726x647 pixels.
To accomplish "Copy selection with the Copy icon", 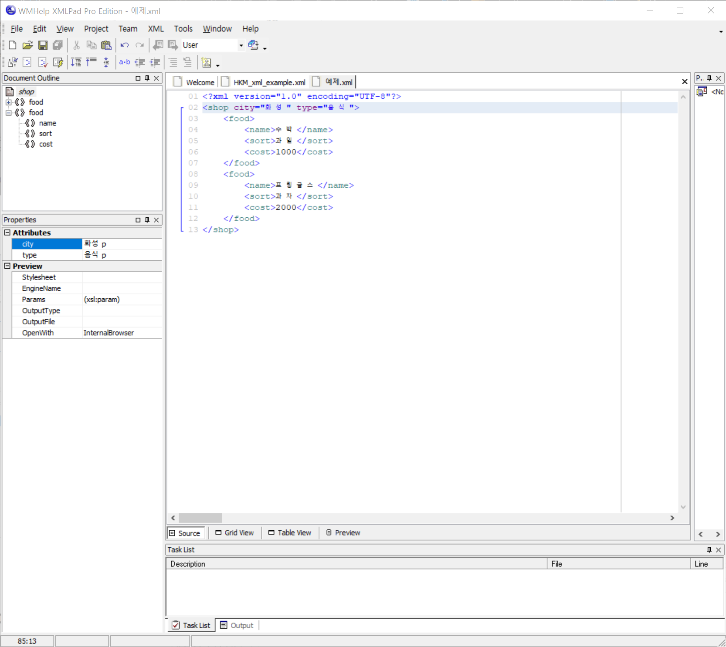I will [x=91, y=45].
